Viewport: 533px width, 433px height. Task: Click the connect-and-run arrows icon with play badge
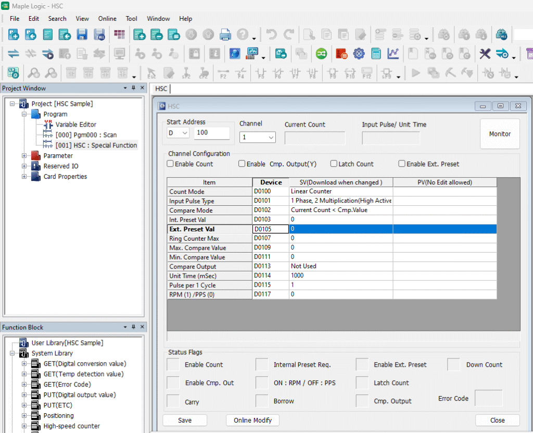47,54
